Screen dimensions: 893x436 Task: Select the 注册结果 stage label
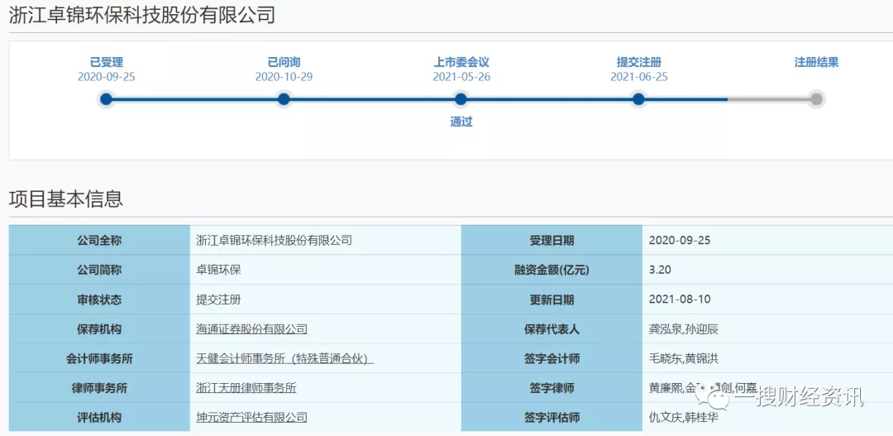click(817, 62)
